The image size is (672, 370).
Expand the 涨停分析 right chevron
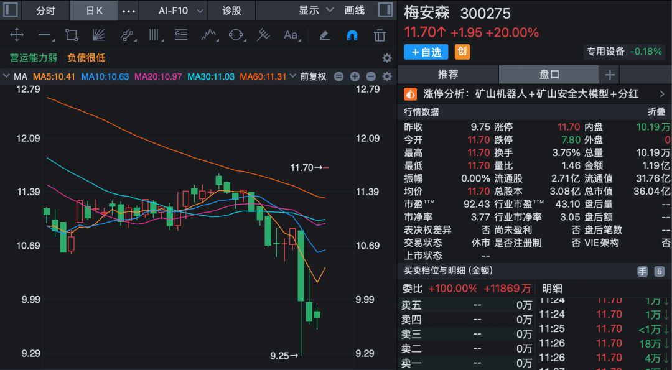click(x=662, y=94)
